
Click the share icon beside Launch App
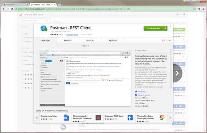click(x=165, y=28)
